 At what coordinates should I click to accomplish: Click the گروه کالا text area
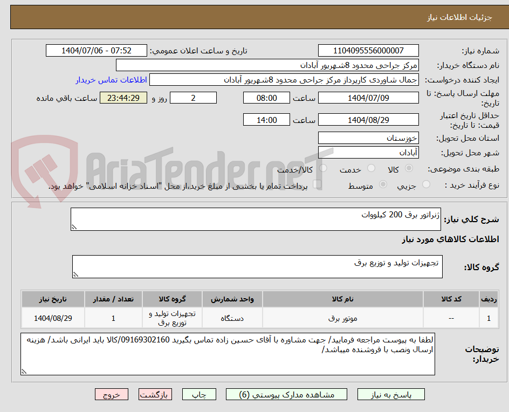coord(257,266)
